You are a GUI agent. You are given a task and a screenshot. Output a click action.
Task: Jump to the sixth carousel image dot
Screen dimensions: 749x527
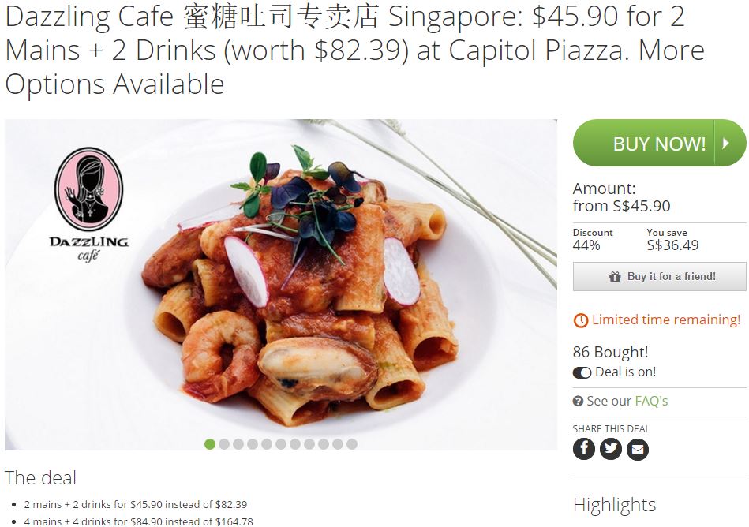coord(281,444)
